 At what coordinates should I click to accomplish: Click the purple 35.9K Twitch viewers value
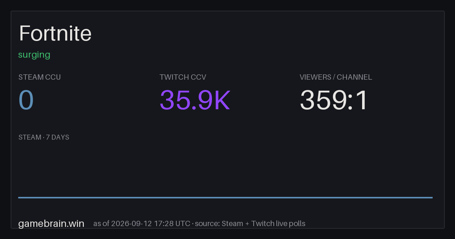click(x=195, y=100)
